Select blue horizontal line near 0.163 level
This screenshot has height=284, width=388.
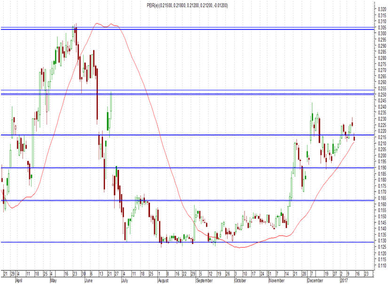(x=187, y=200)
